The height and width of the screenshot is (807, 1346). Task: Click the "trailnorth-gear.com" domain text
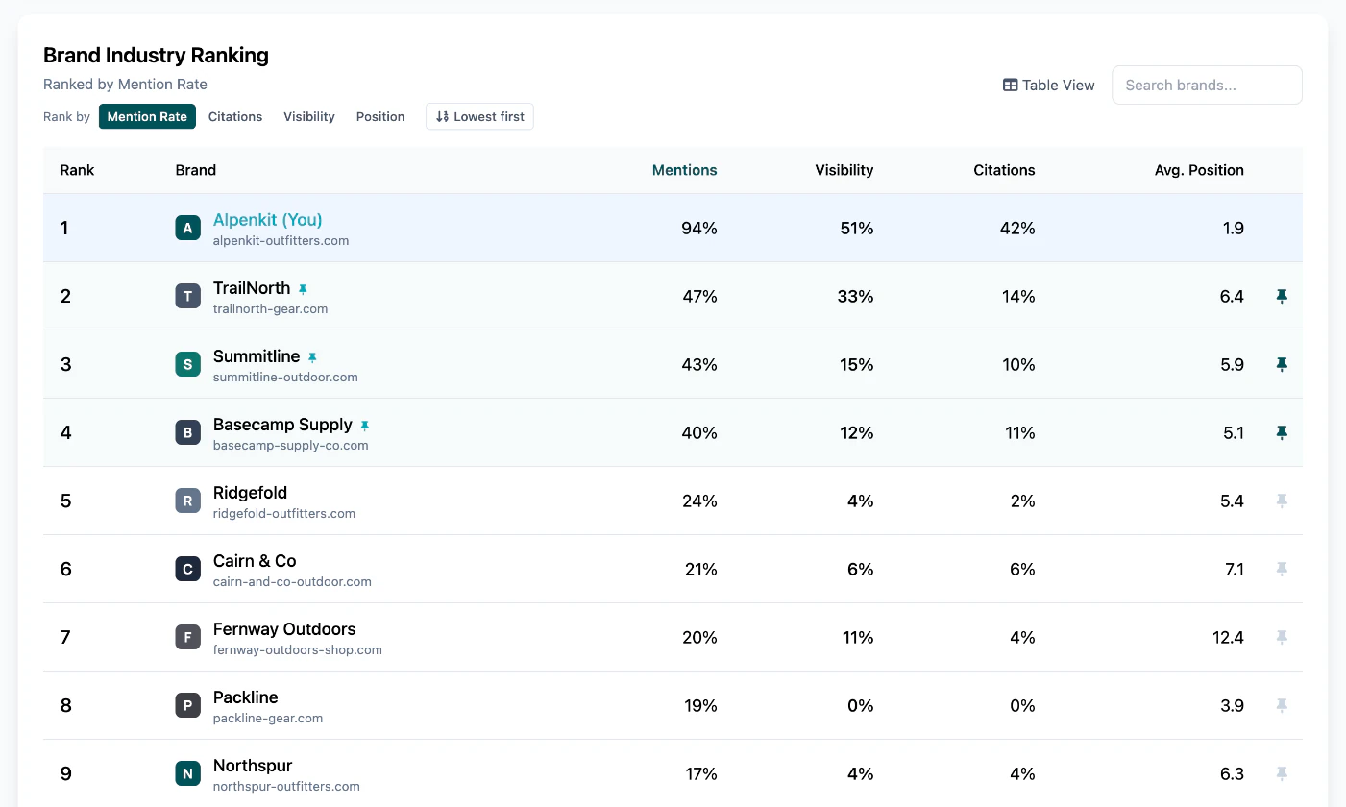[271, 309]
